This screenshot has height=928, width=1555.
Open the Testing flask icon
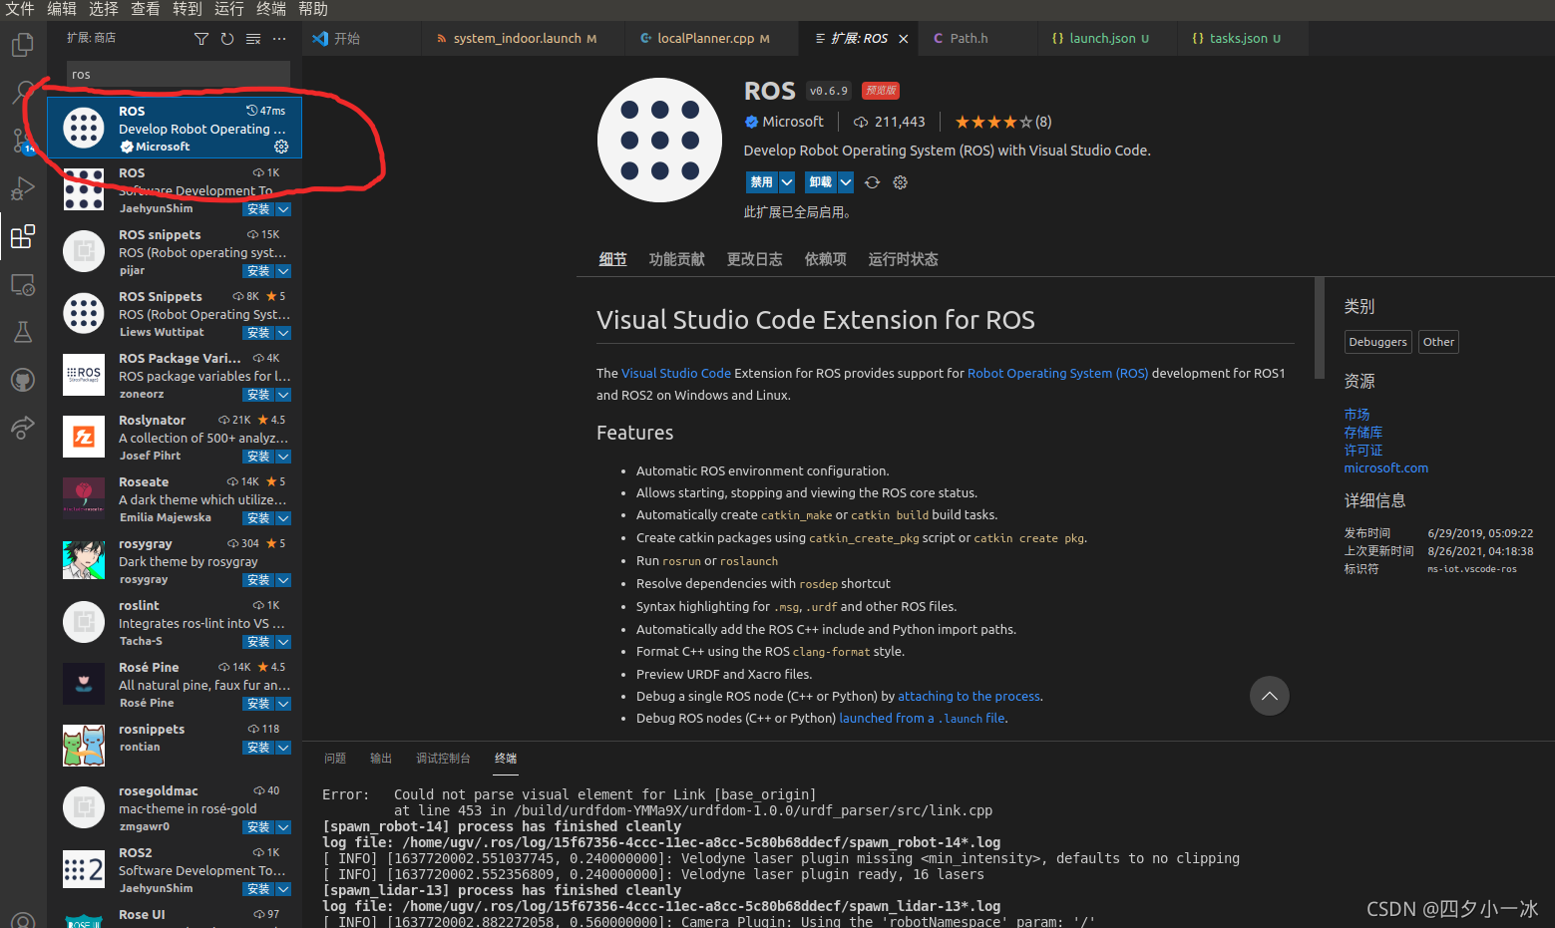pyautogui.click(x=22, y=332)
